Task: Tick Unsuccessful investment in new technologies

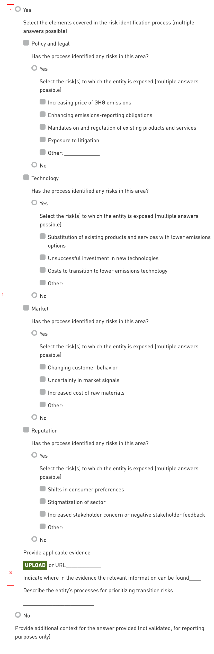Action: pos(42,258)
